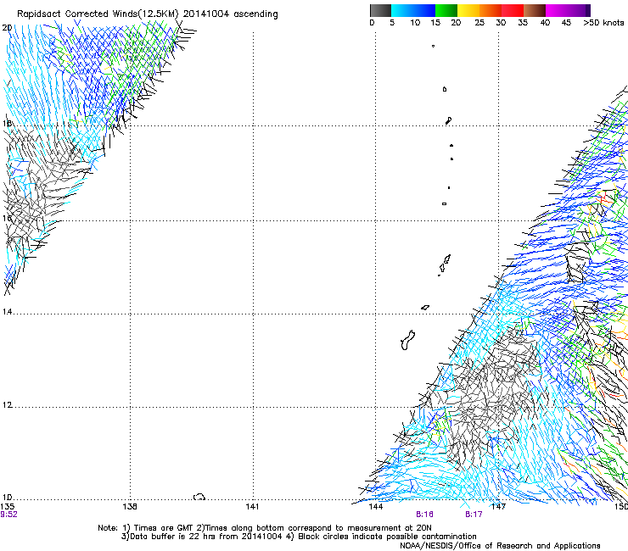Click the '135' longitude axis label

coord(7,507)
